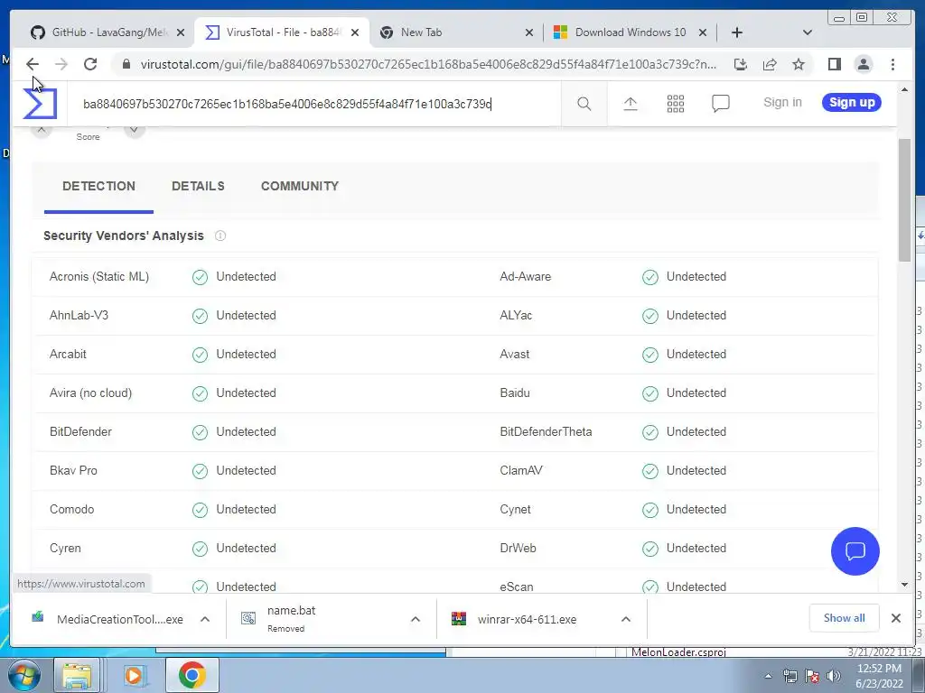This screenshot has height=693, width=925.
Task: Expand name.bat download options
Action: pyautogui.click(x=416, y=619)
